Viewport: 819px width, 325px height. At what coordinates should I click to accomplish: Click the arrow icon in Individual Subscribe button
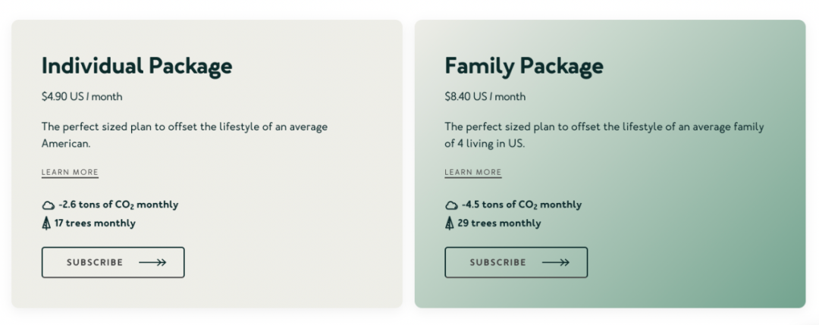[x=152, y=262]
